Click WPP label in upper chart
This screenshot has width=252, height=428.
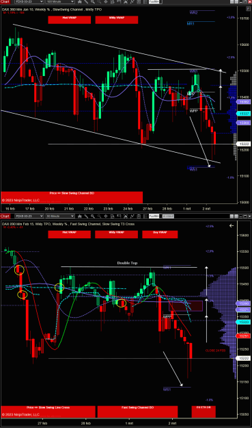193,111
